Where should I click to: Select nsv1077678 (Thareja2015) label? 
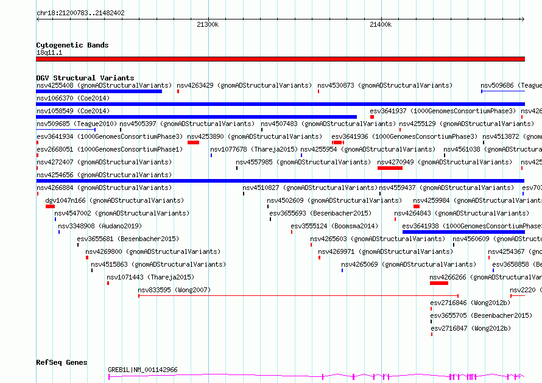point(254,149)
